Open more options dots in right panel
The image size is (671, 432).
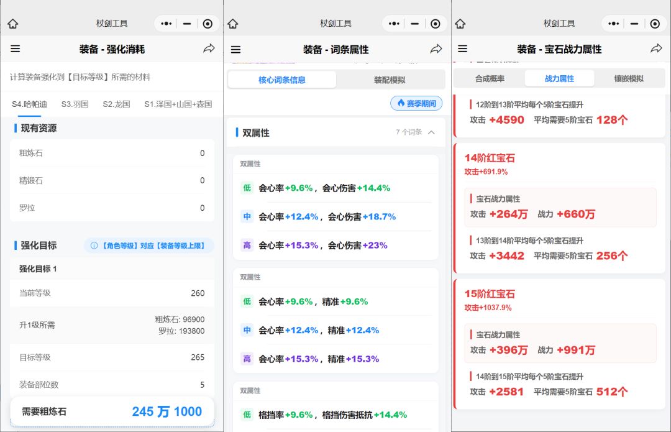tap(614, 24)
